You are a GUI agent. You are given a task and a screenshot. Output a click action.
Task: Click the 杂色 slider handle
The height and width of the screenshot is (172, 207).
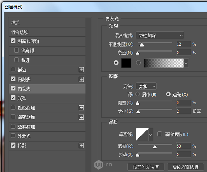(138, 53)
